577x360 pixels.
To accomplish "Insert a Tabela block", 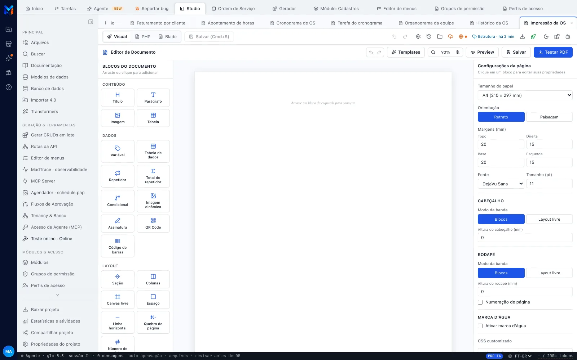I will point(153,118).
